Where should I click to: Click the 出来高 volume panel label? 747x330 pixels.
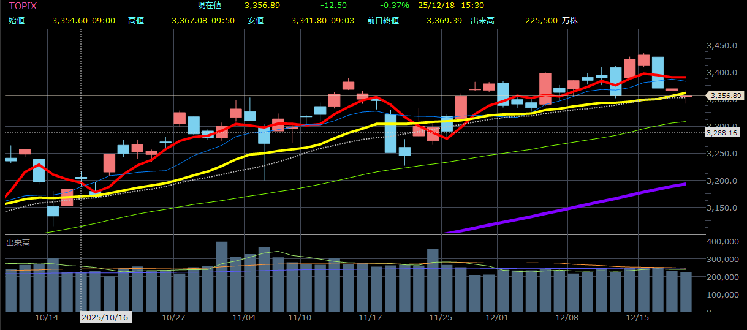[x=17, y=243]
